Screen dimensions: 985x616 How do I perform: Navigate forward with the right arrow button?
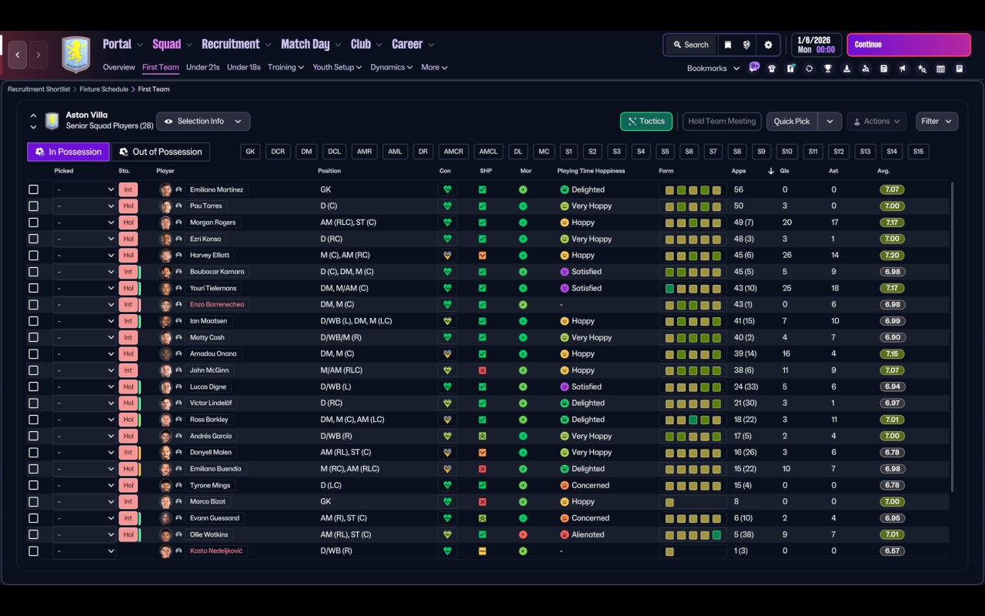(x=38, y=55)
